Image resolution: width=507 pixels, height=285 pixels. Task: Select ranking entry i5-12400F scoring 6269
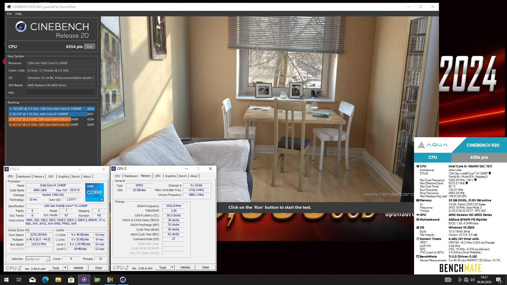51,125
